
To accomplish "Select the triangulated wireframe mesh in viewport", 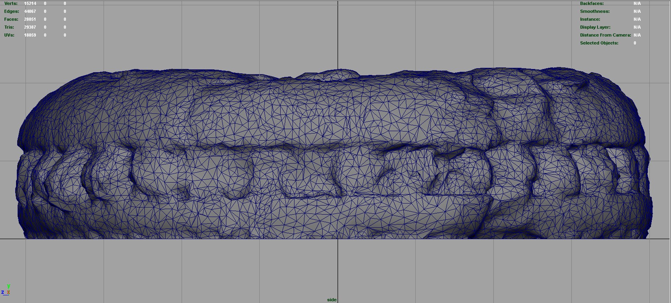I will click(334, 154).
